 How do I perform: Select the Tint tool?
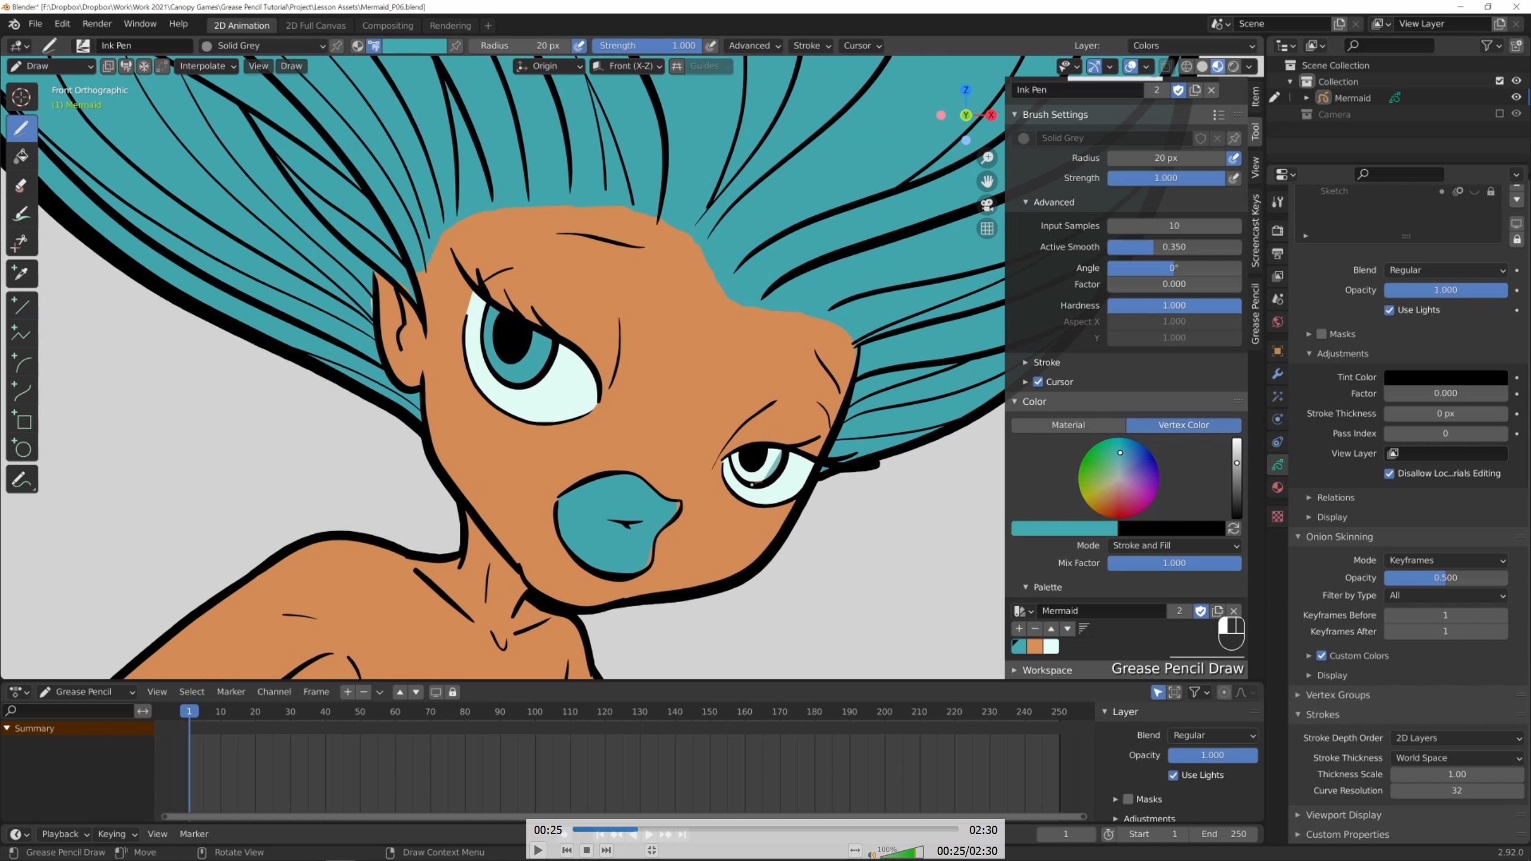[22, 213]
